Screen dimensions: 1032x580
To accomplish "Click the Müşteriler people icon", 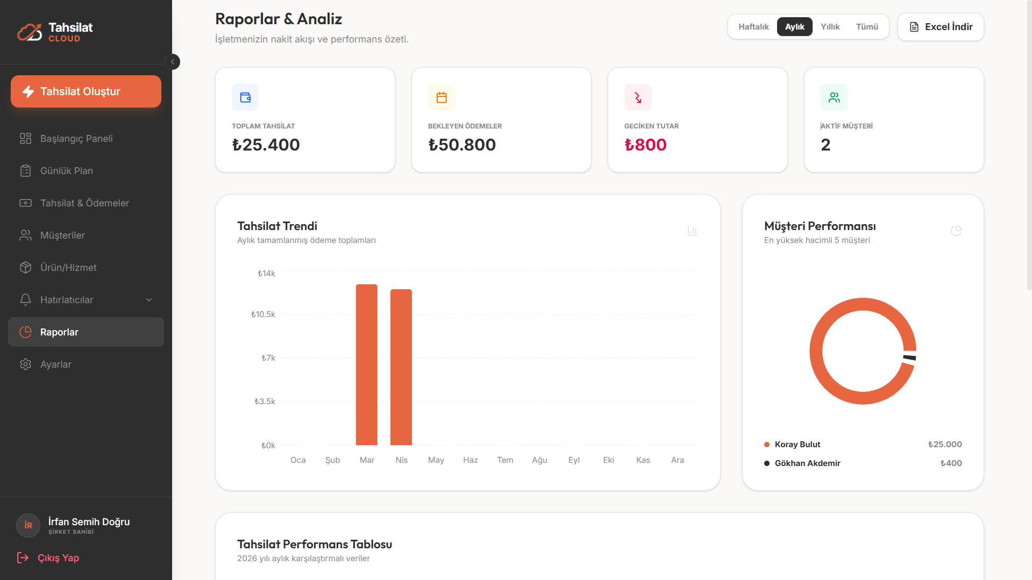I will tap(25, 235).
